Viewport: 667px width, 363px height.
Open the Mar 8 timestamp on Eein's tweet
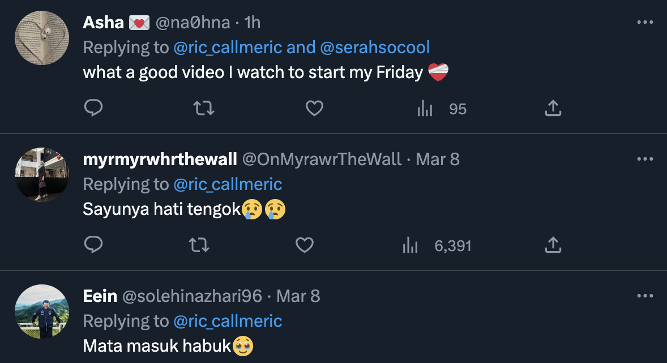(x=297, y=296)
